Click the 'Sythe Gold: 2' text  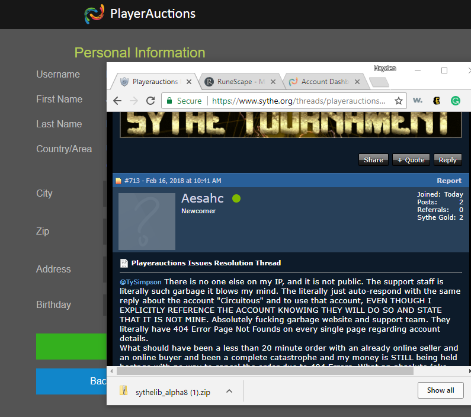tap(440, 217)
